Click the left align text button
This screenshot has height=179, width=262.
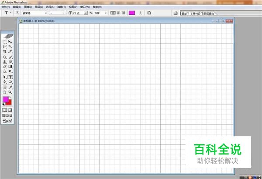[113, 13]
